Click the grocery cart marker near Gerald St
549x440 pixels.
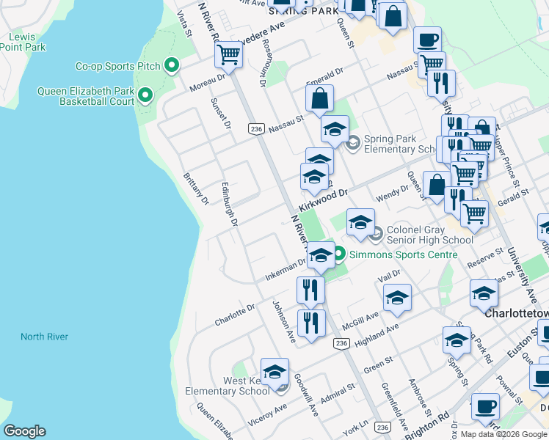(474, 214)
